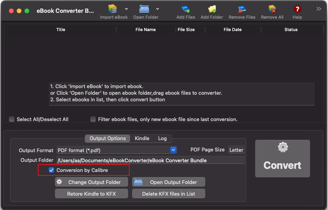This screenshot has height=210, width=328.
Task: Click the Output Folder path field
Action: point(150,160)
